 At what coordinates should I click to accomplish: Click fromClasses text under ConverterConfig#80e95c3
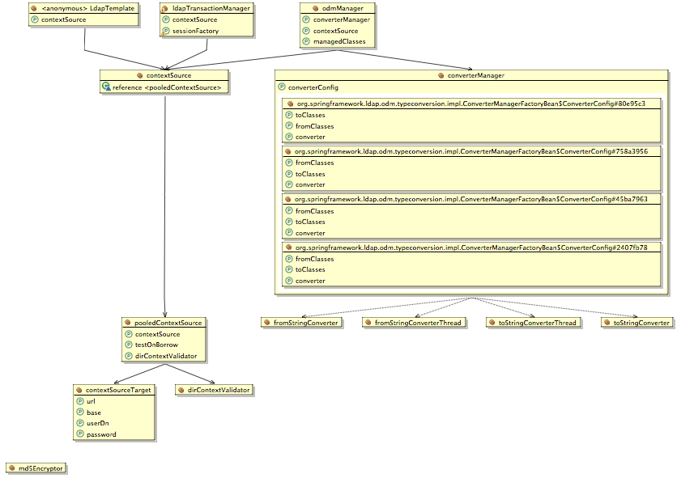pyautogui.click(x=315, y=126)
